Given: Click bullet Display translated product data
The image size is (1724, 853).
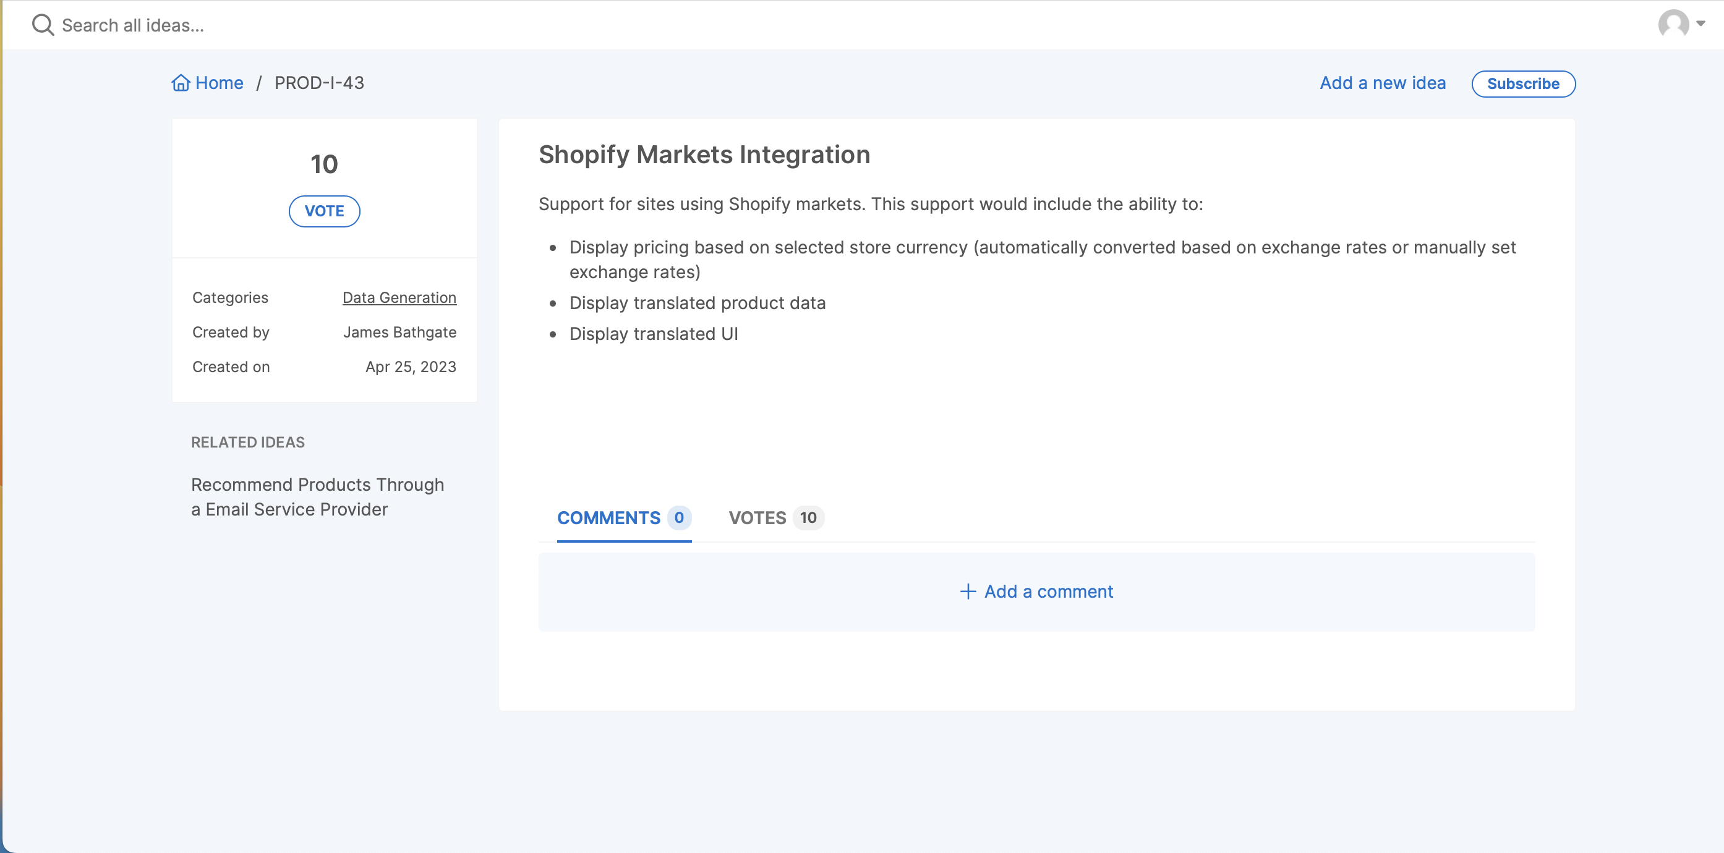Looking at the screenshot, I should 698,303.
